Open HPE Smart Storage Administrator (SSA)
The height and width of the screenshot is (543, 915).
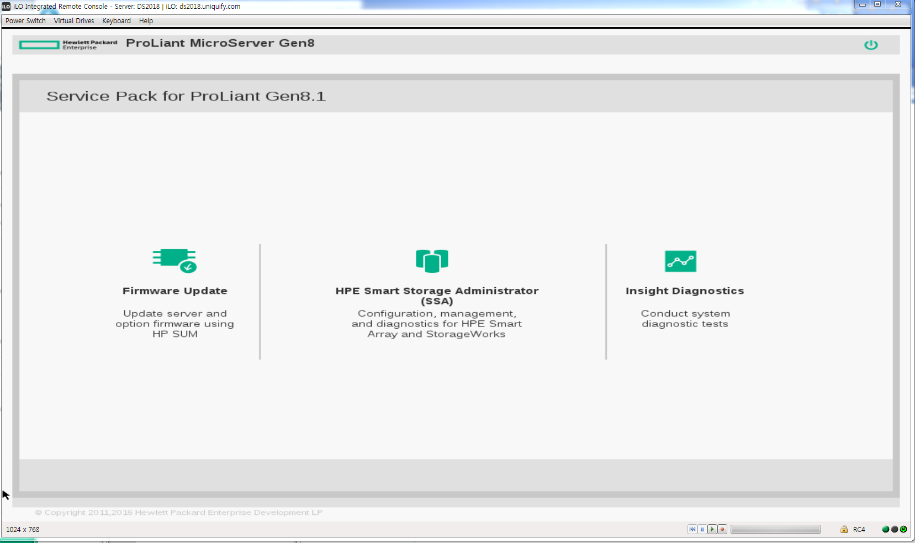[x=437, y=296]
